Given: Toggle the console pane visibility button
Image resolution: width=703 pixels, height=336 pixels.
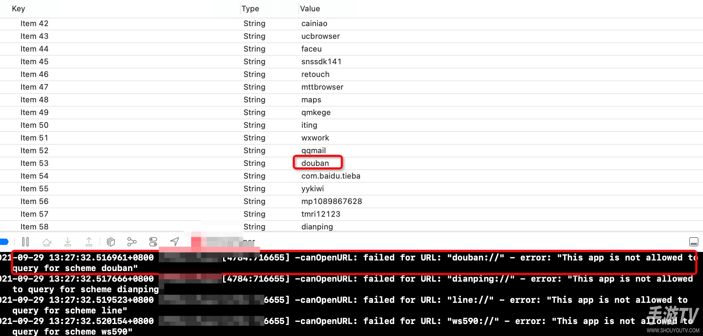Looking at the screenshot, I should pyautogui.click(x=693, y=242).
